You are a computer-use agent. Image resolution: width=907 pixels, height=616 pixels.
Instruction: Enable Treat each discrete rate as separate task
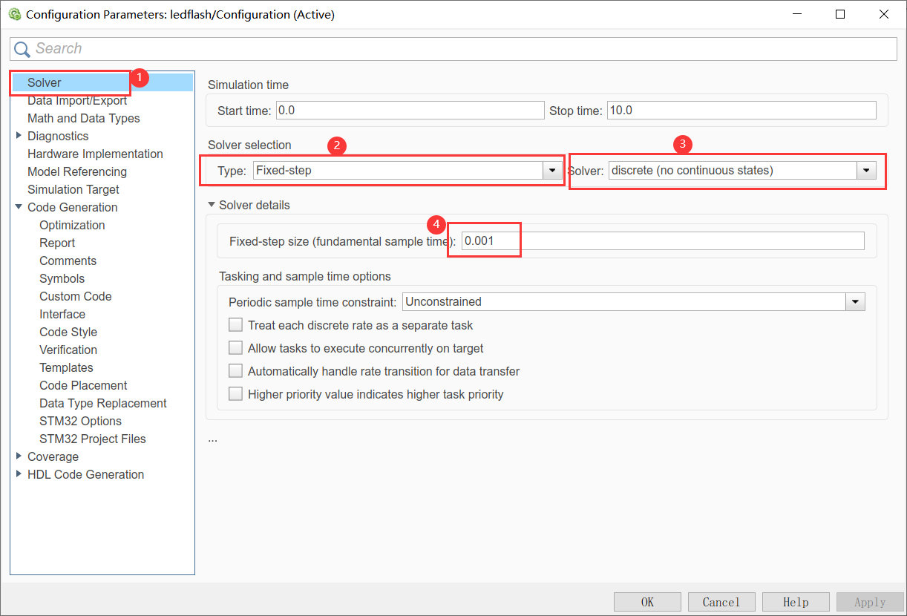click(235, 325)
